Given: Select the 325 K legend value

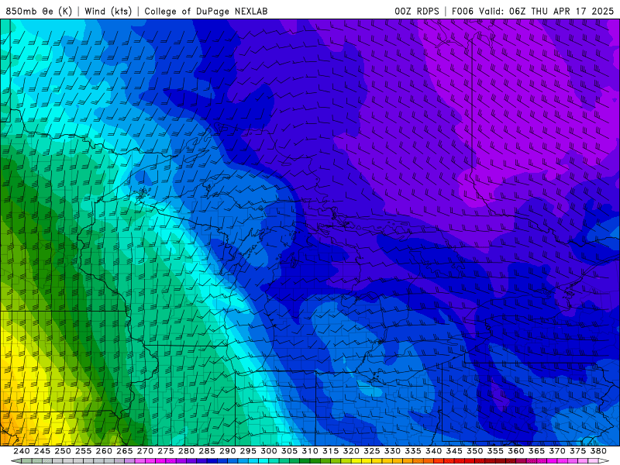Looking at the screenshot, I should (x=371, y=451).
